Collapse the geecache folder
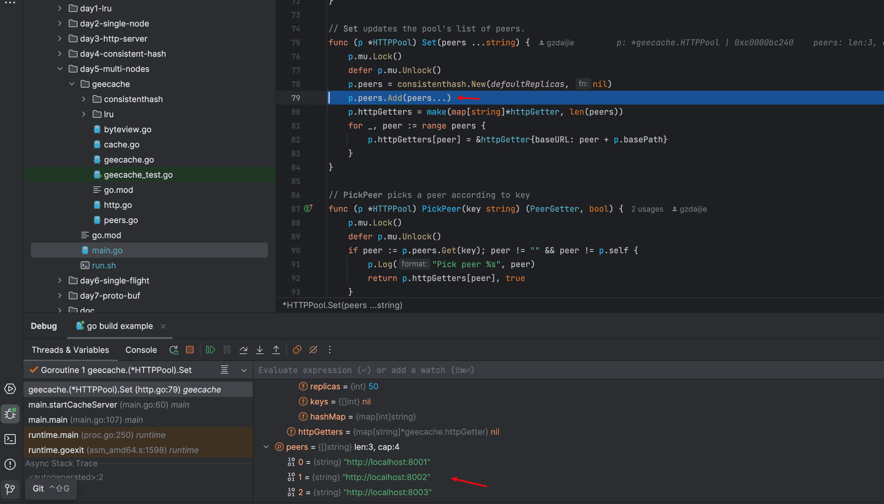Screen dimensions: 884x504 coord(72,84)
